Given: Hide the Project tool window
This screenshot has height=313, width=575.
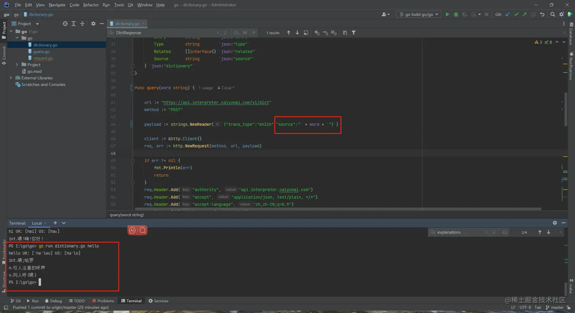Looking at the screenshot, I should tap(102, 24).
